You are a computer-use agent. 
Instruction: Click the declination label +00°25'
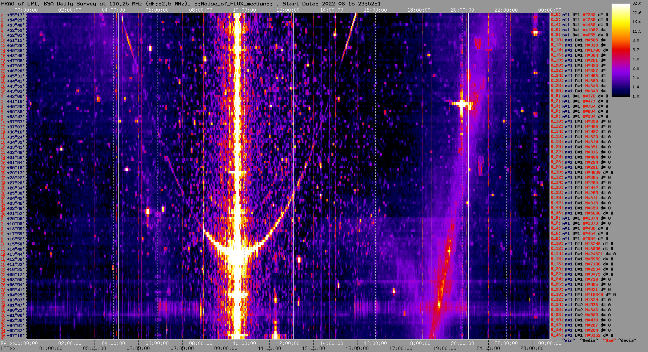click(x=15, y=310)
